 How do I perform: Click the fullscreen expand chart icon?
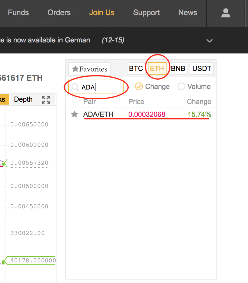[x=46, y=100]
